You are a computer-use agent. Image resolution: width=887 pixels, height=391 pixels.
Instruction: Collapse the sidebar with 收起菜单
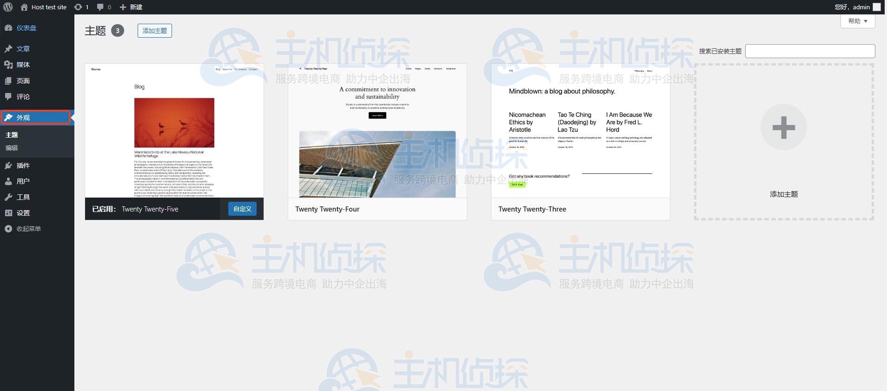28,229
